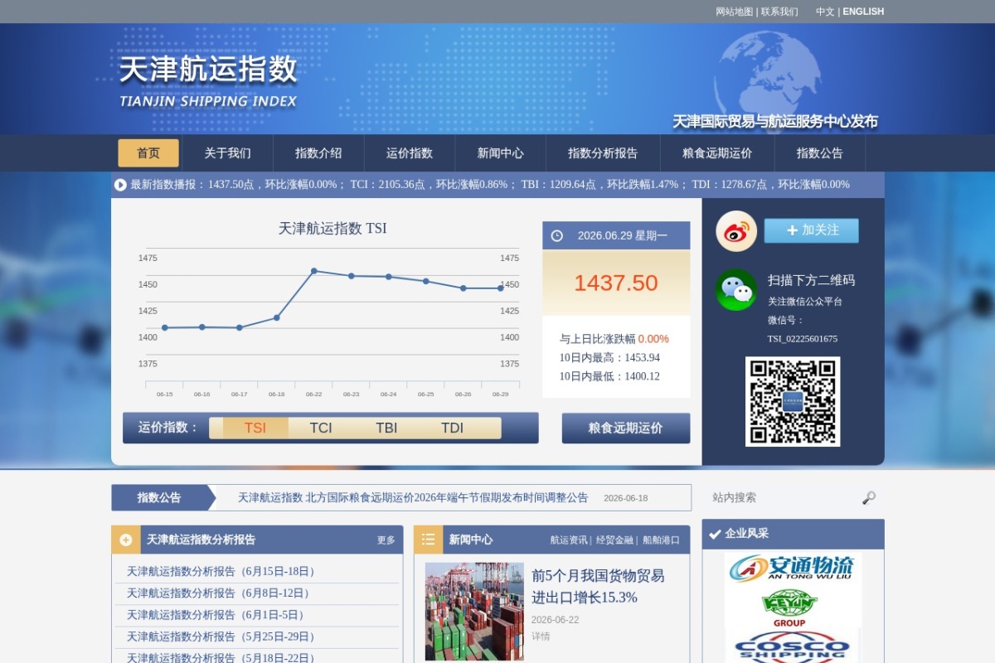Screen dimensions: 995x663
Task: Click the 2026.06.29 星期一 date text
Action: point(623,235)
